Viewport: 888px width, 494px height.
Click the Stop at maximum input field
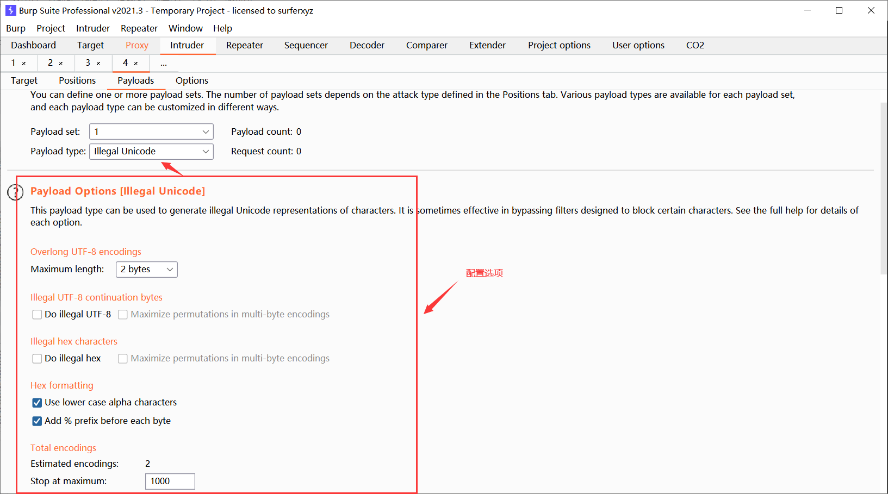pos(170,482)
